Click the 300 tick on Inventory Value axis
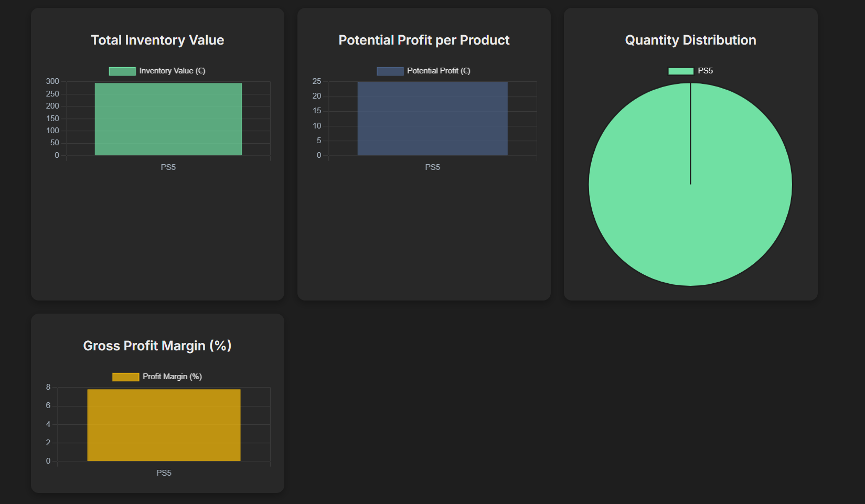Image resolution: width=865 pixels, height=504 pixels. 52,81
